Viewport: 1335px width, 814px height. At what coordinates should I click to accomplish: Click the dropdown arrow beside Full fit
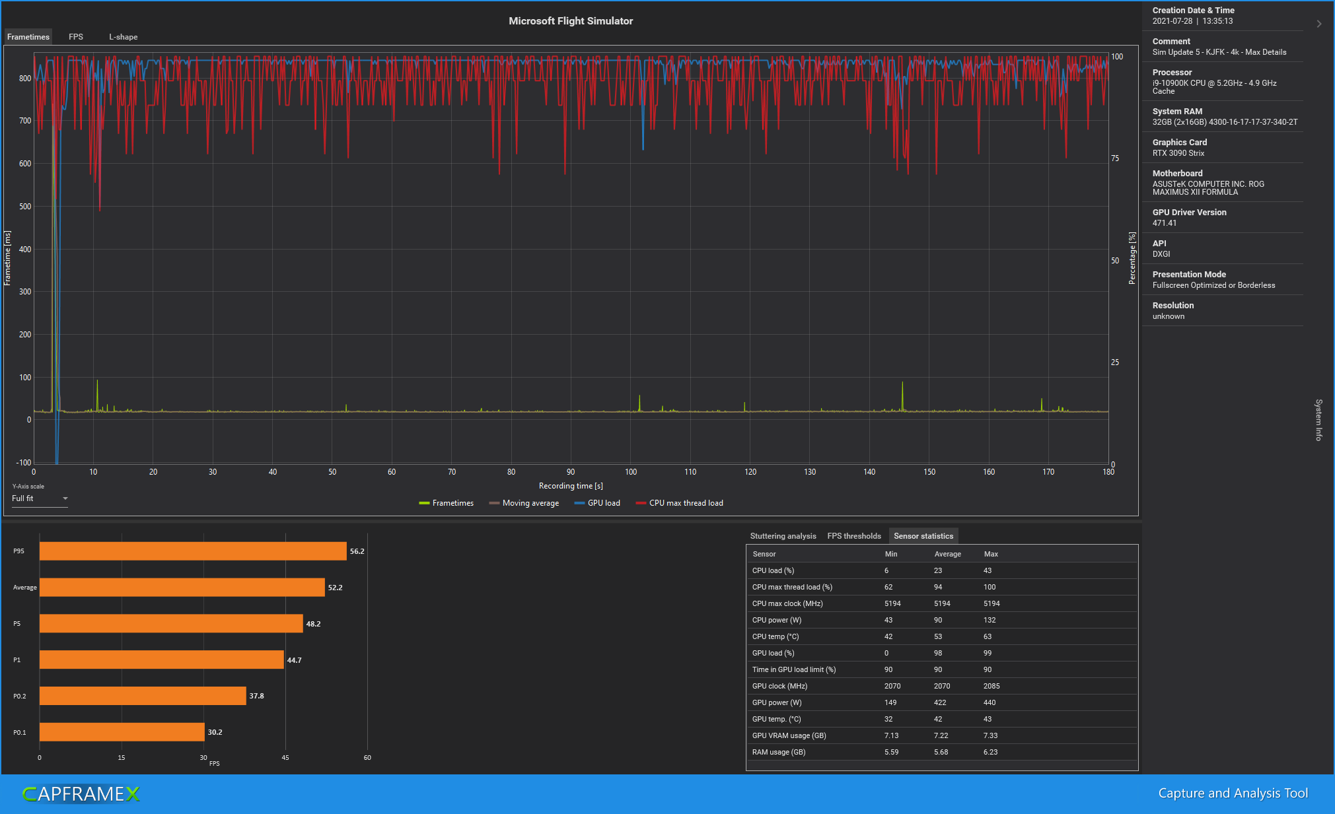(x=65, y=498)
